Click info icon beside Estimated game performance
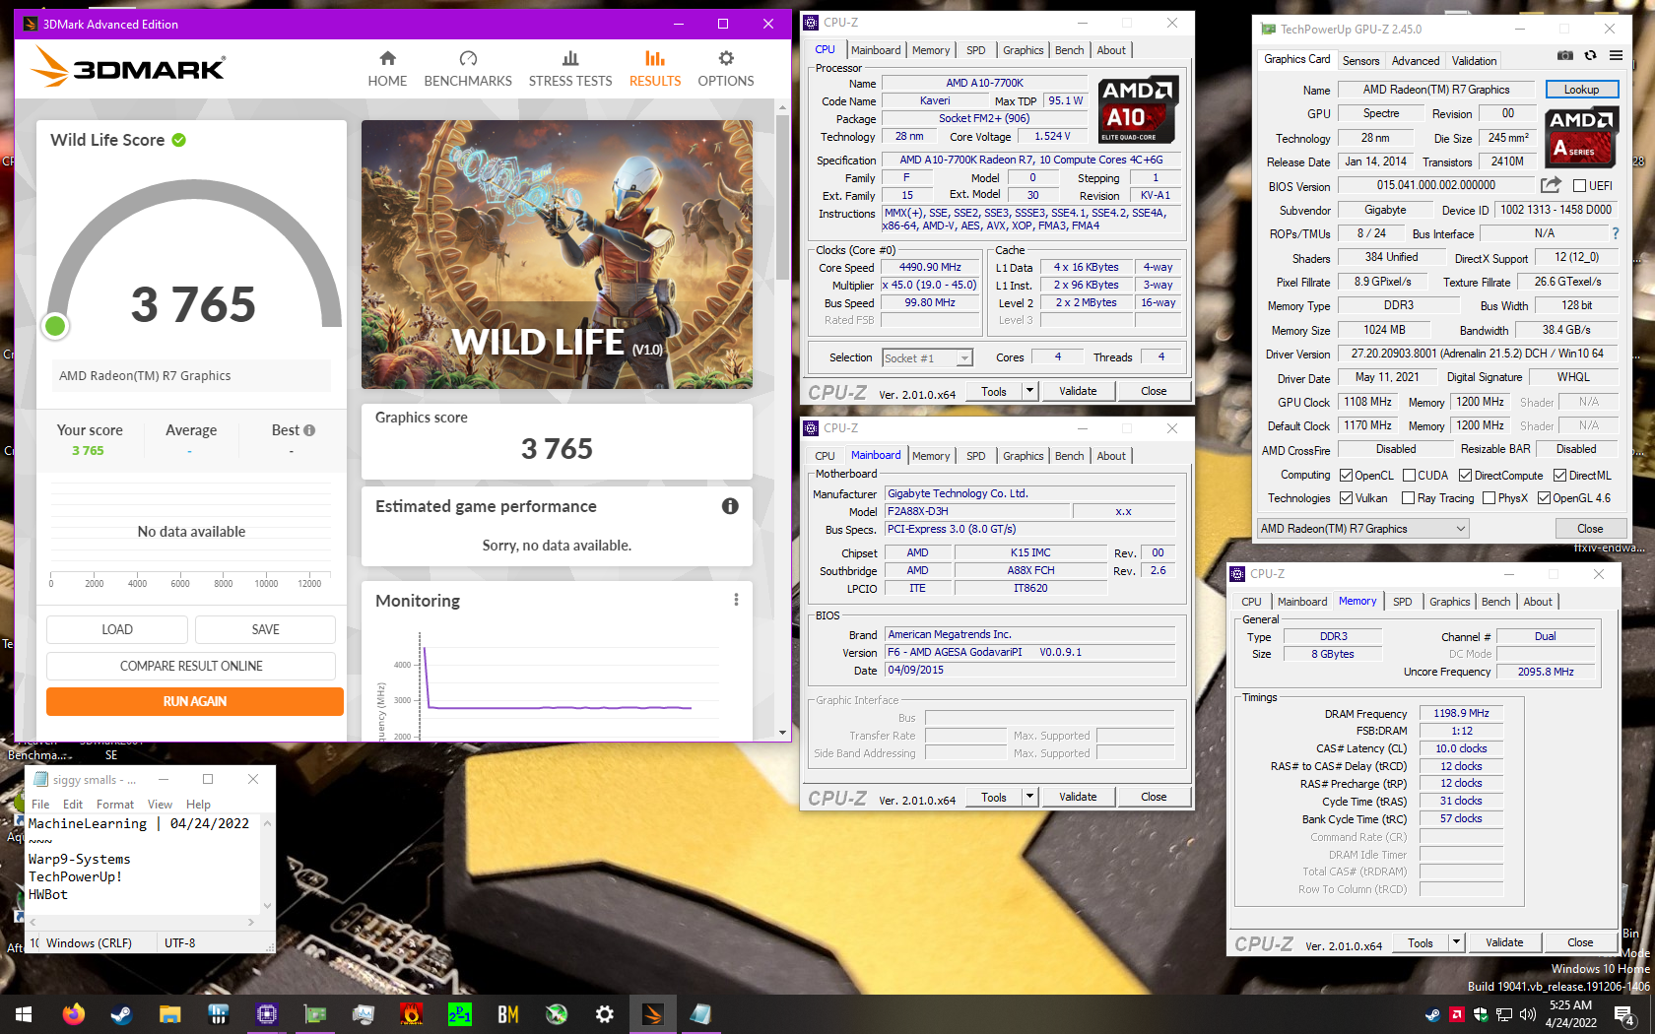1655x1034 pixels. pyautogui.click(x=730, y=506)
